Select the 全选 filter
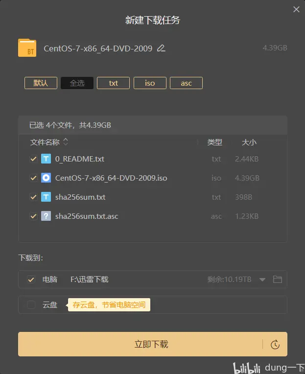The height and width of the screenshot is (374, 305). pyautogui.click(x=77, y=83)
